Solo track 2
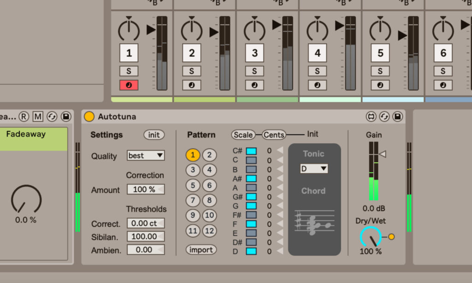 [x=192, y=71]
